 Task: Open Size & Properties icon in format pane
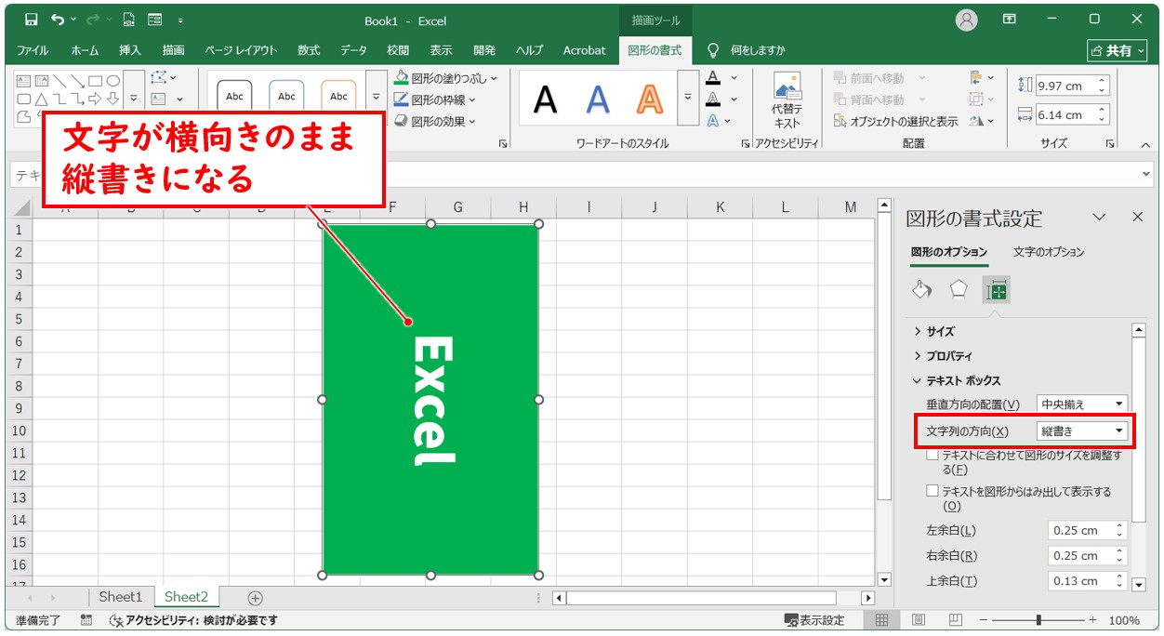[x=997, y=291]
